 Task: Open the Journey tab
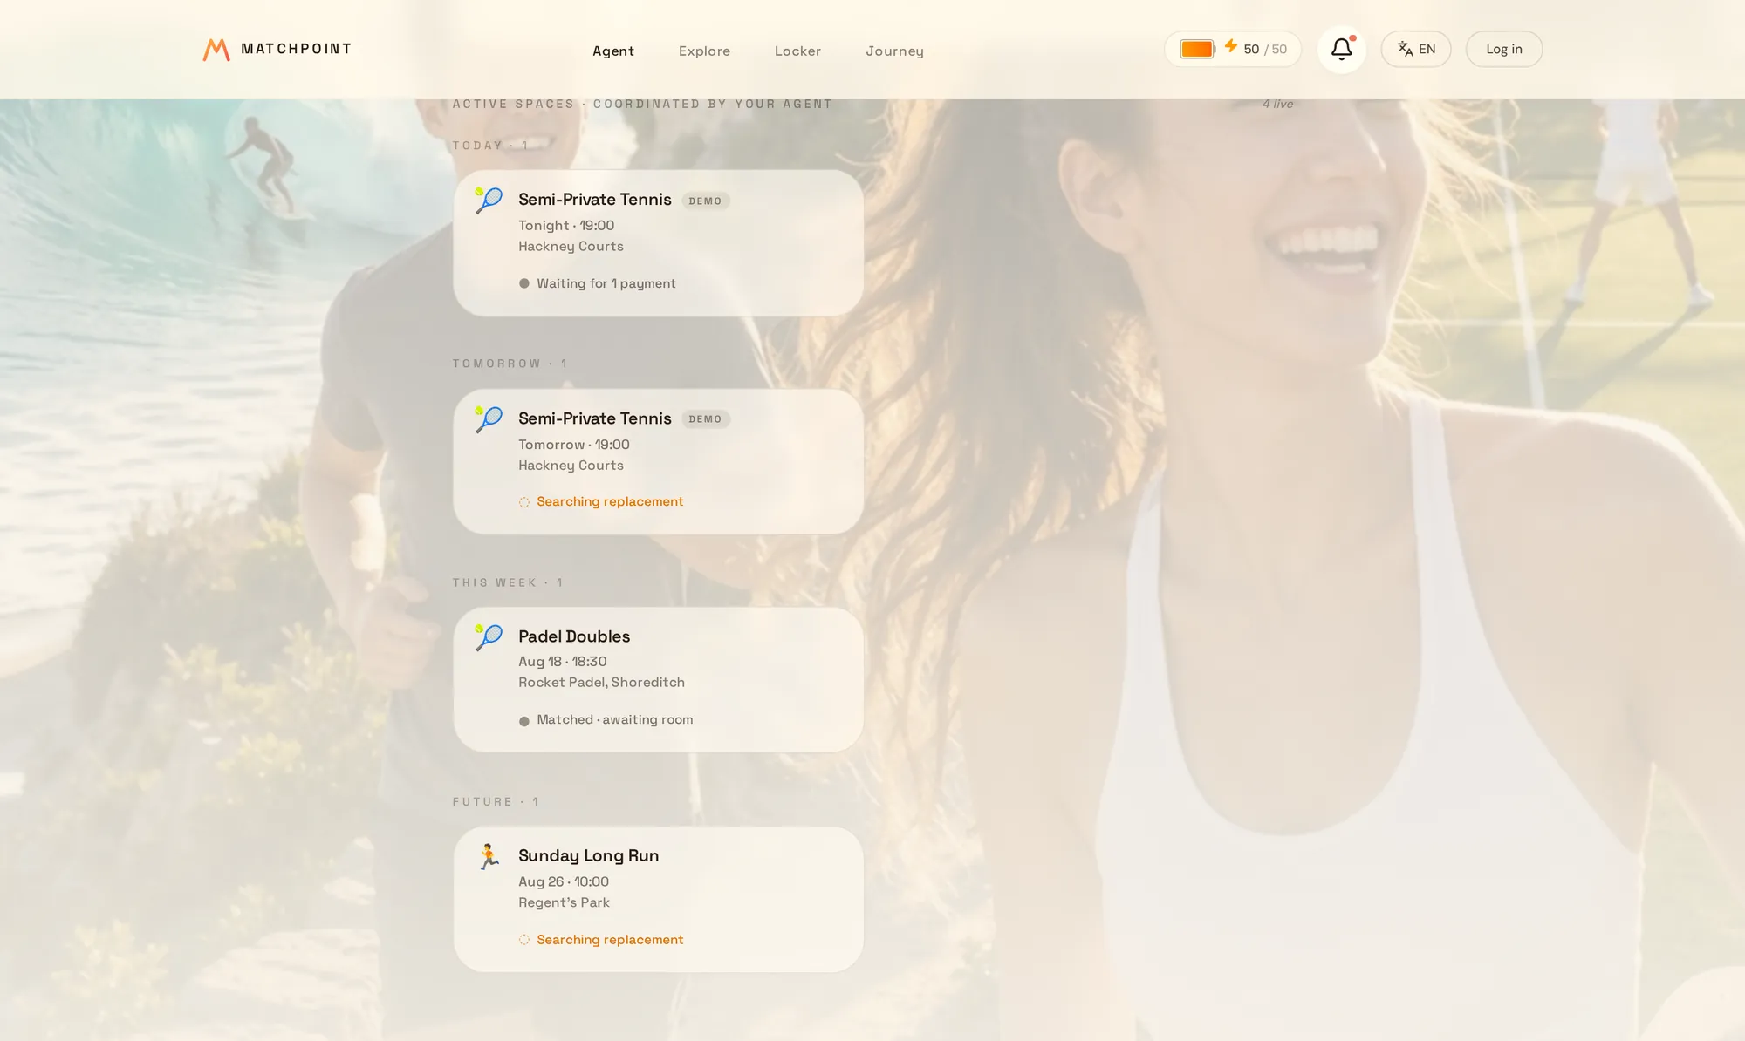895,51
